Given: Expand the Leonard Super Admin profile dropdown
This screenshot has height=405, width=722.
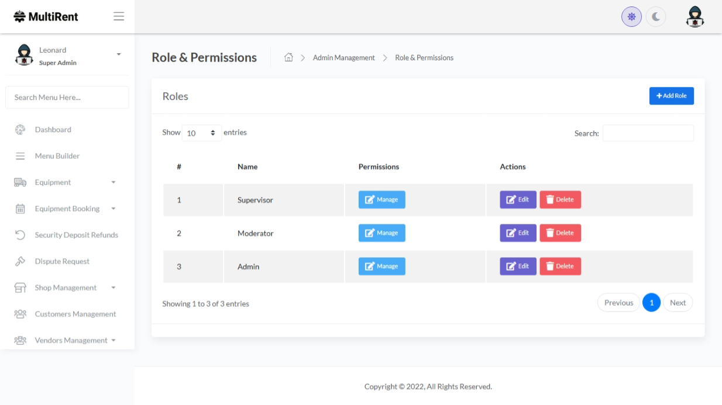Looking at the screenshot, I should (119, 54).
